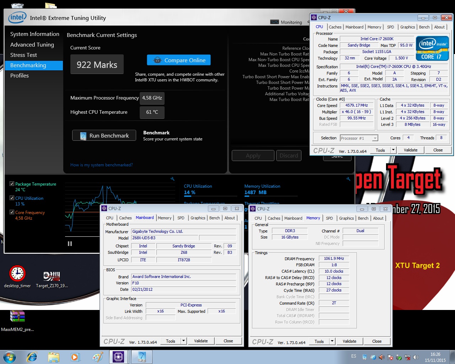Viewport: 455px width, 364px height.
Task: Click DRAM Frequency value 1061.9 MHz
Action: (x=334, y=258)
